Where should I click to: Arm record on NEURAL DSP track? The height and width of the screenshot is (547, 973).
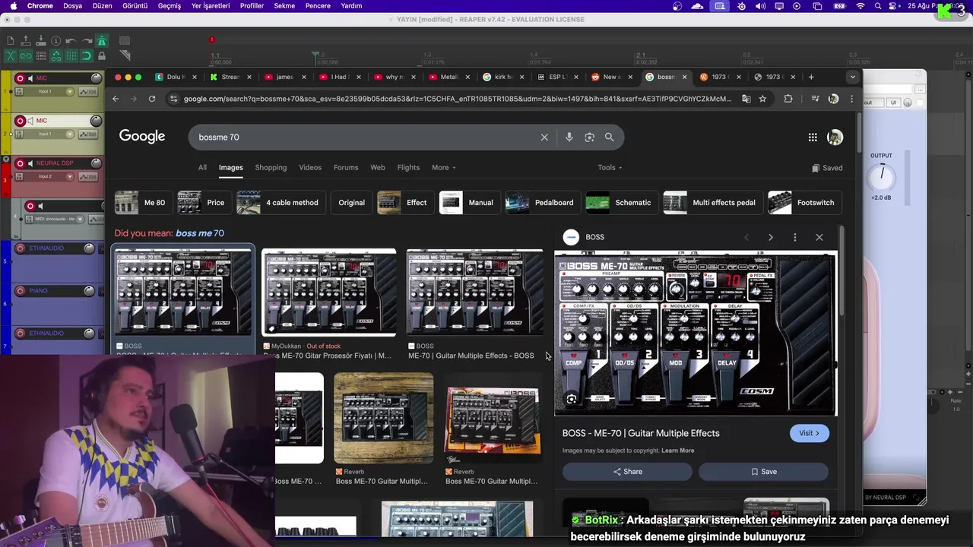[20, 163]
